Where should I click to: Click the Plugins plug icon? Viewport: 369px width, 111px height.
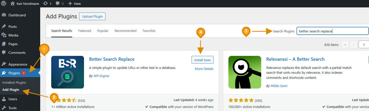[x=4, y=73]
